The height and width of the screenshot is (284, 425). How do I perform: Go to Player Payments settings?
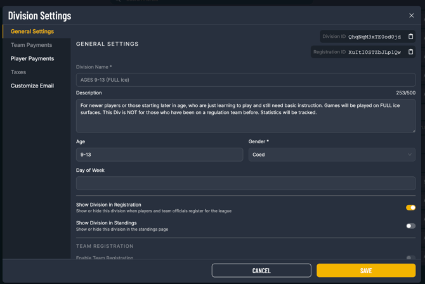pos(32,58)
